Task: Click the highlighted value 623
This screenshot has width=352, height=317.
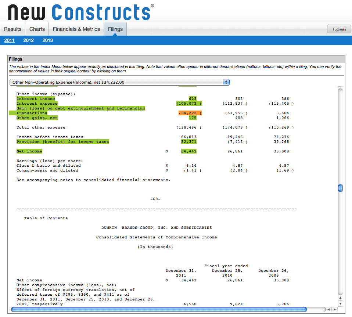Action: (193, 99)
